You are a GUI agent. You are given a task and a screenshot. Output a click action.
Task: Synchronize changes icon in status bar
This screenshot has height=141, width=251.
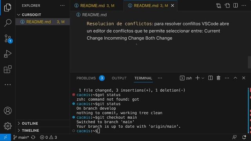[33, 137]
